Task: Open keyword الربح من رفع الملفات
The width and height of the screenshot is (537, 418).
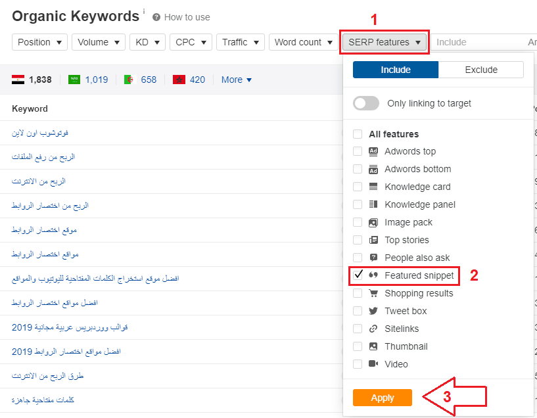Action: point(43,157)
